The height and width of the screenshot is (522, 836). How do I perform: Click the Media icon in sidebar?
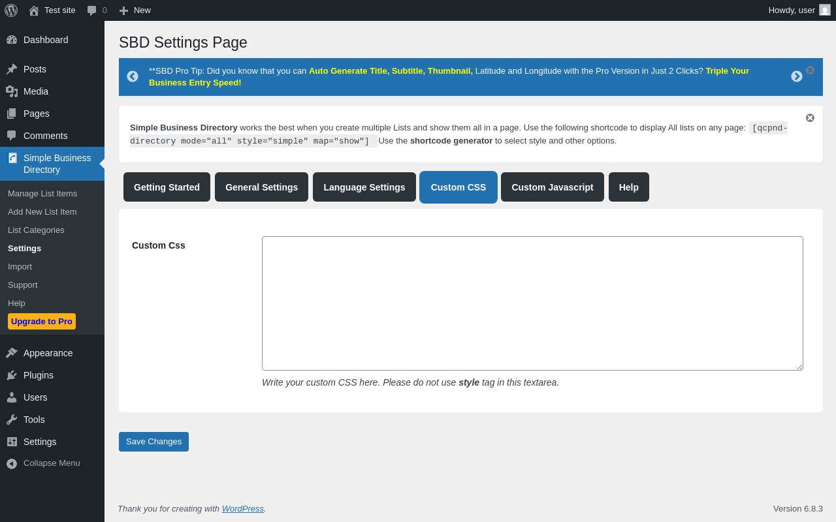point(12,91)
